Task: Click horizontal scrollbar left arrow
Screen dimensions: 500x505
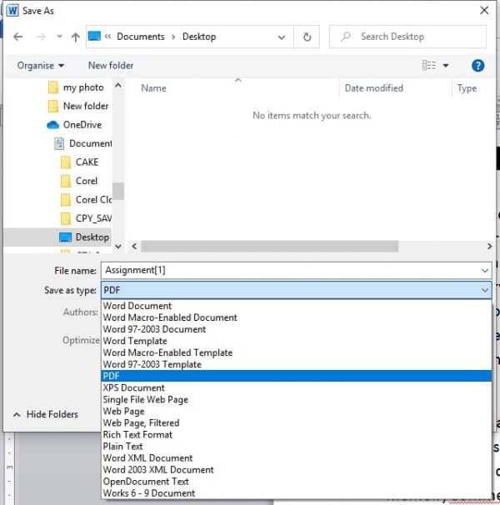Action: point(134,247)
